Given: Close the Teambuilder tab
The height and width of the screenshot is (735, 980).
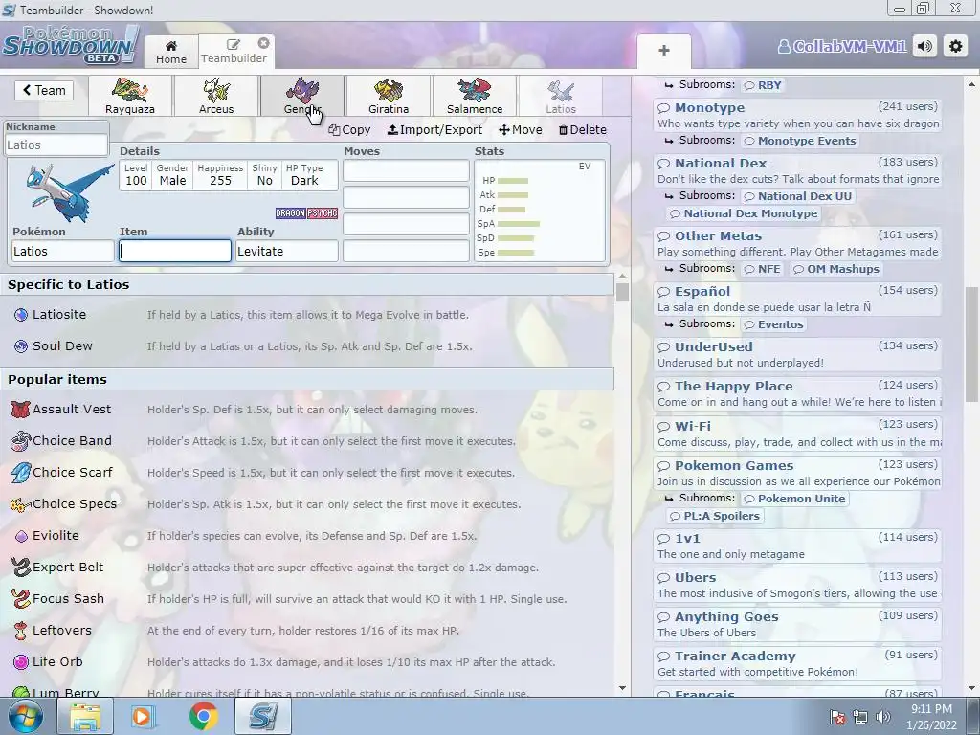Looking at the screenshot, I should (264, 43).
